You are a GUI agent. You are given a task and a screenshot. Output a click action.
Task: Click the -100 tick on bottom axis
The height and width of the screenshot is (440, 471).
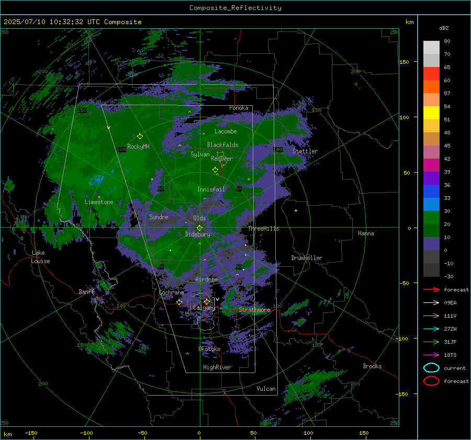pyautogui.click(x=86, y=433)
